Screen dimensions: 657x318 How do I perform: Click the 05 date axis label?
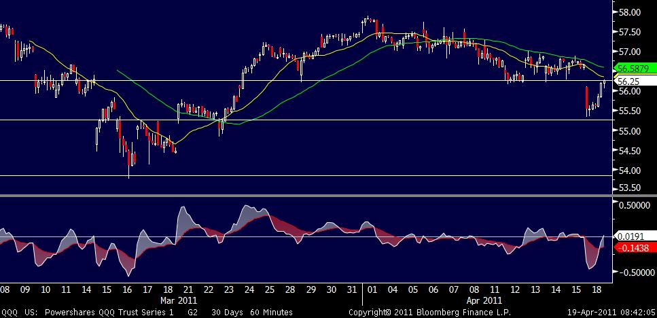coord(412,289)
